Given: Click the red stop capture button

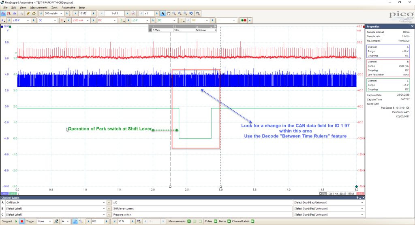Looking at the screenshot, I should click(22, 221).
